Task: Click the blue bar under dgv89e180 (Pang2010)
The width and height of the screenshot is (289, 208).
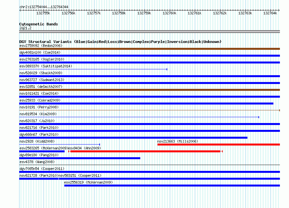Action: point(80,158)
